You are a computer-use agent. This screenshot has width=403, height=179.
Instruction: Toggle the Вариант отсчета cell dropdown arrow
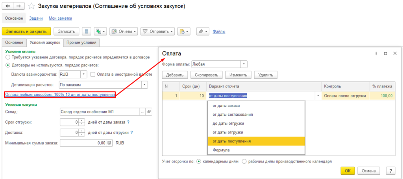click(x=318, y=96)
